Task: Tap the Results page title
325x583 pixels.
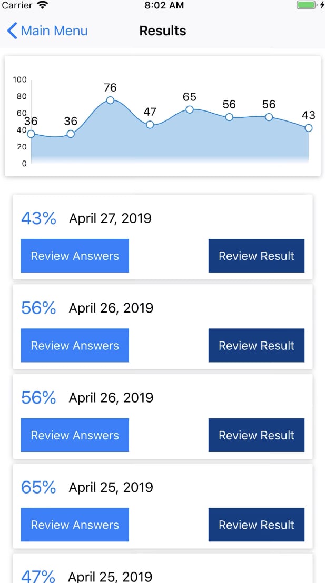Action: pos(163,31)
